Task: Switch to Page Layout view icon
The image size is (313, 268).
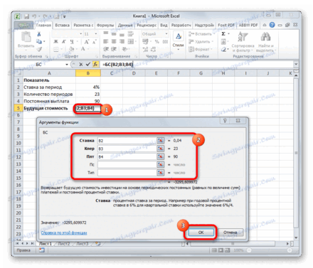Action: click(x=221, y=250)
